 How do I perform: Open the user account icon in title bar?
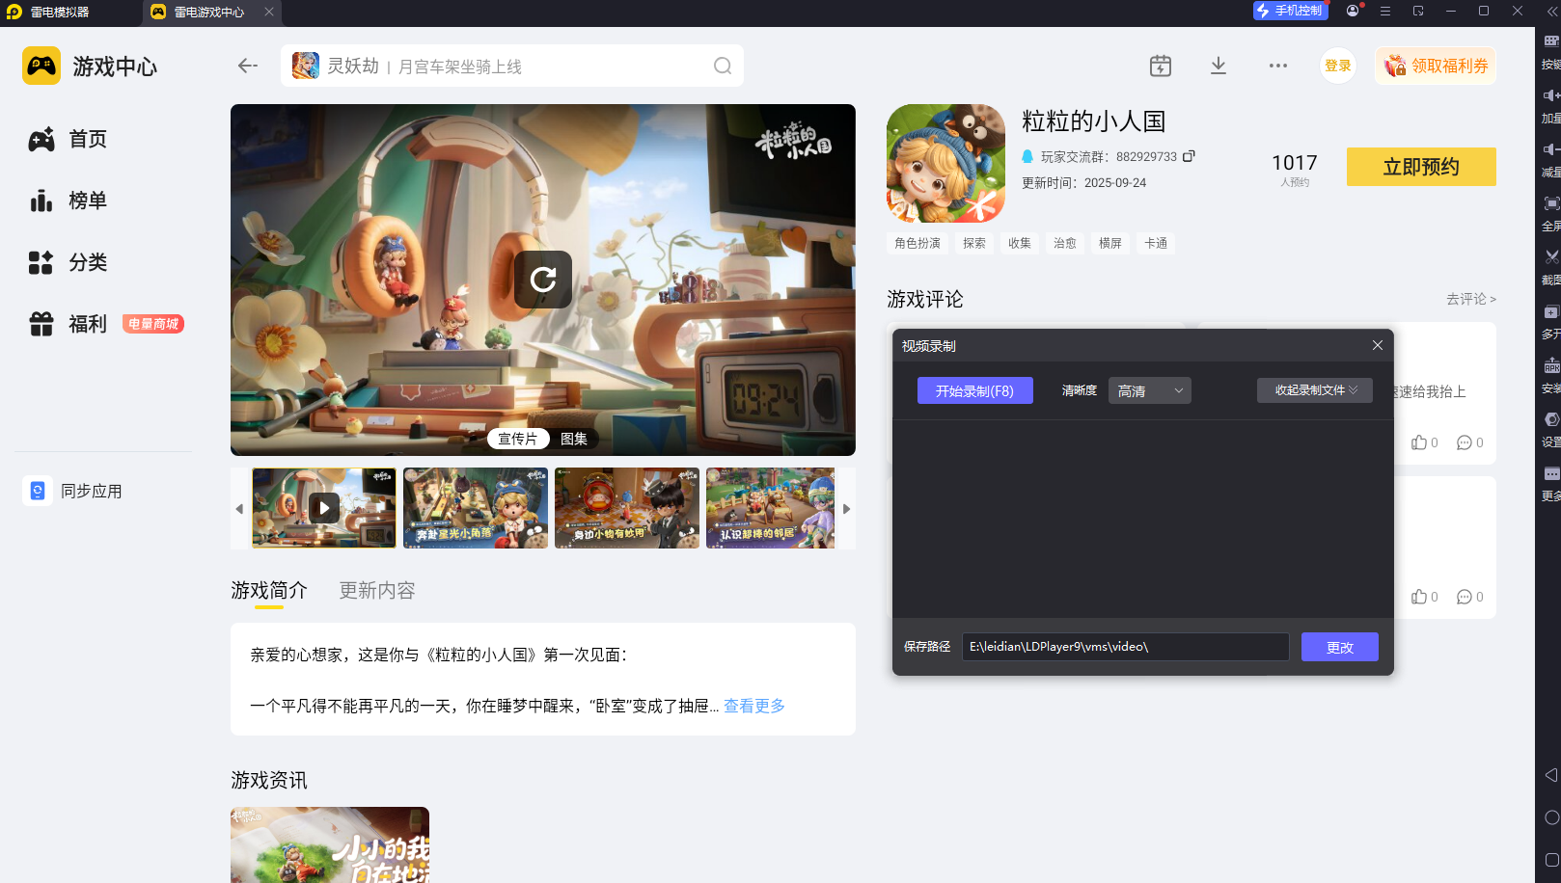click(1353, 11)
